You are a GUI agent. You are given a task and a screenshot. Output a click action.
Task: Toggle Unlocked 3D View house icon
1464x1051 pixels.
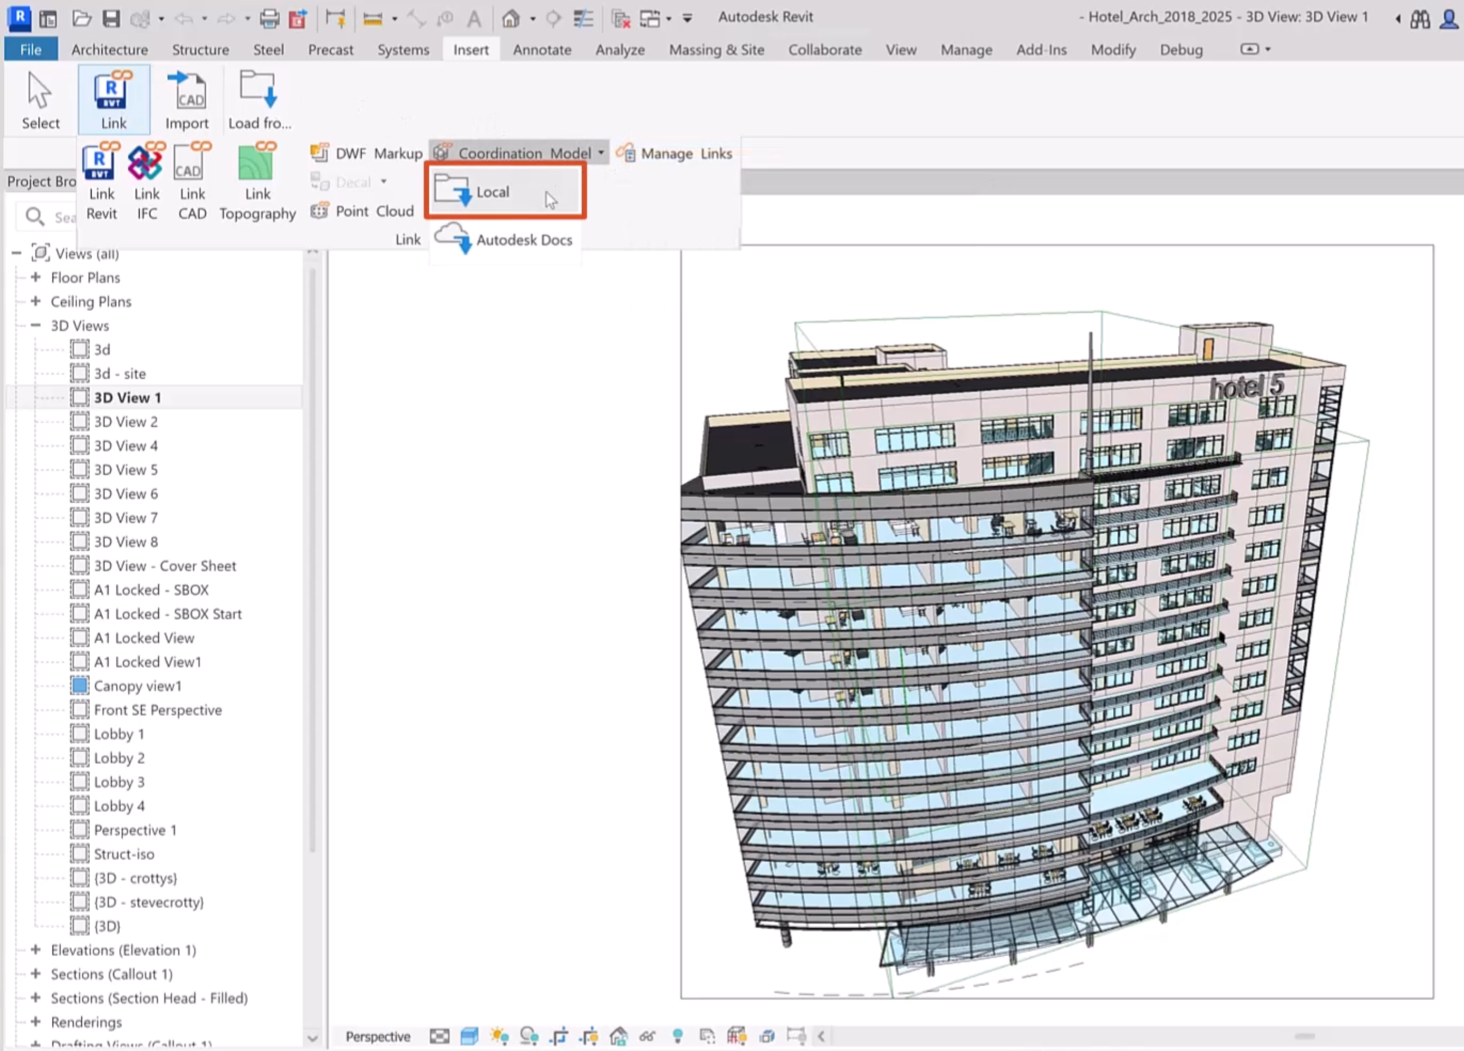pyautogui.click(x=618, y=1036)
